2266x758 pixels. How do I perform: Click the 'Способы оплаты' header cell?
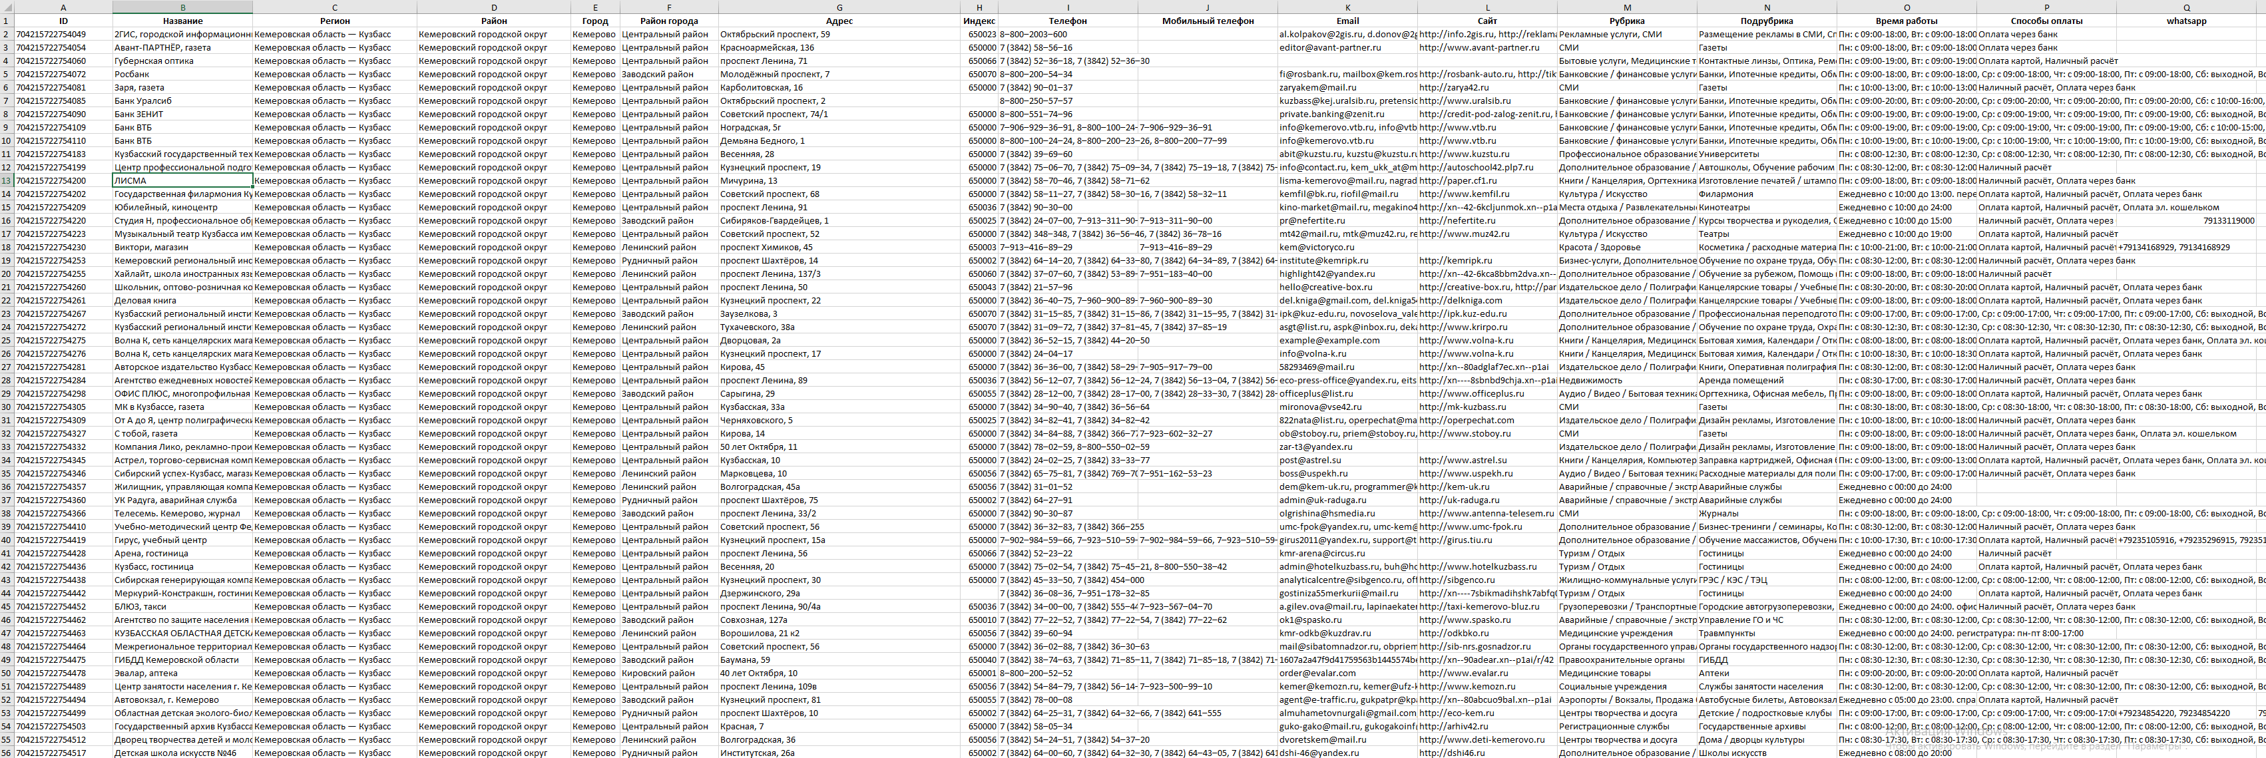2046,21
